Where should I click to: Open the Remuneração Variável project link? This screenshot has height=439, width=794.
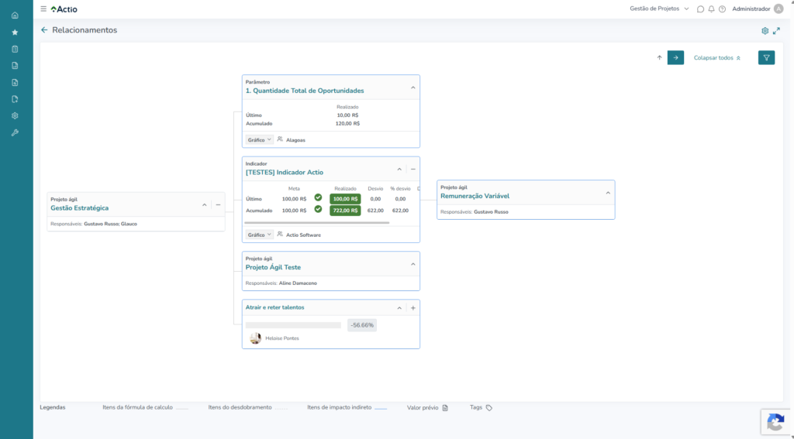tap(475, 196)
